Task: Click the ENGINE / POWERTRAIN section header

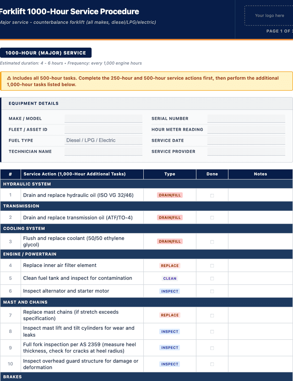Action: [146, 254]
